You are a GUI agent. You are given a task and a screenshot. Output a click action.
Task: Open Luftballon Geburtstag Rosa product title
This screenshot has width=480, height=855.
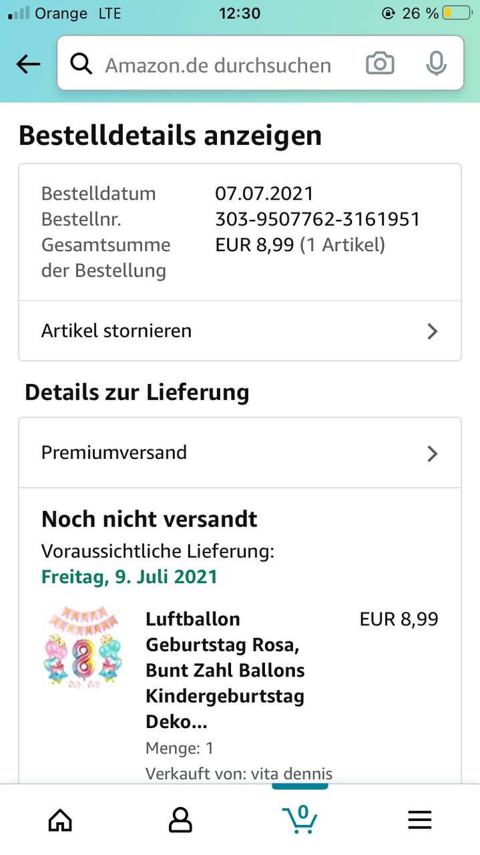coord(225,670)
